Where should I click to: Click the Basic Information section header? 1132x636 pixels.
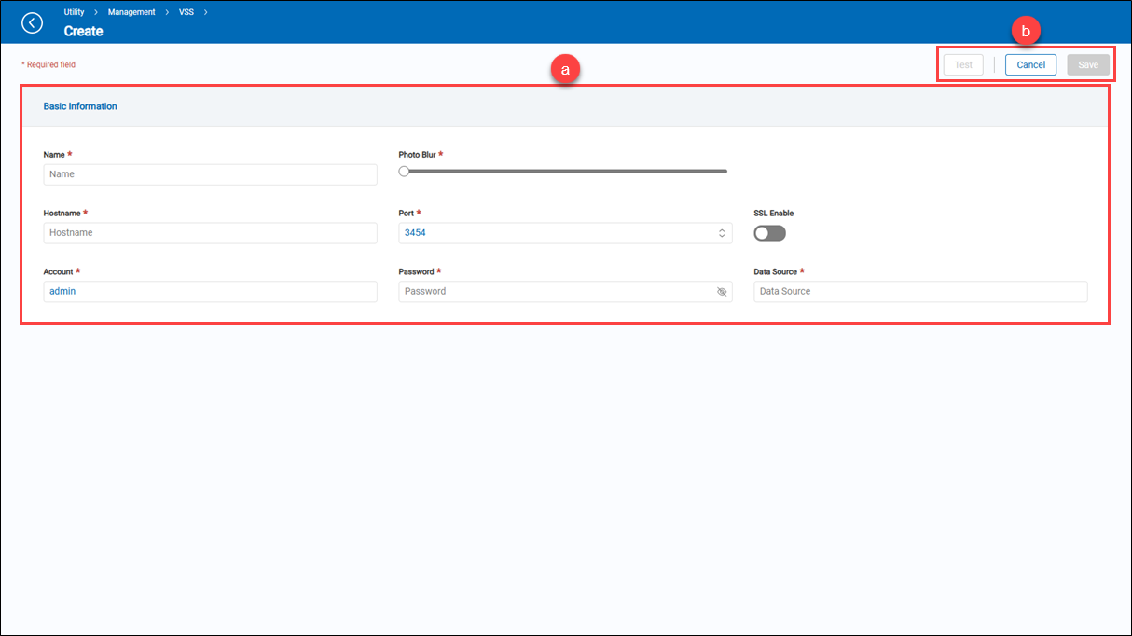(x=80, y=106)
